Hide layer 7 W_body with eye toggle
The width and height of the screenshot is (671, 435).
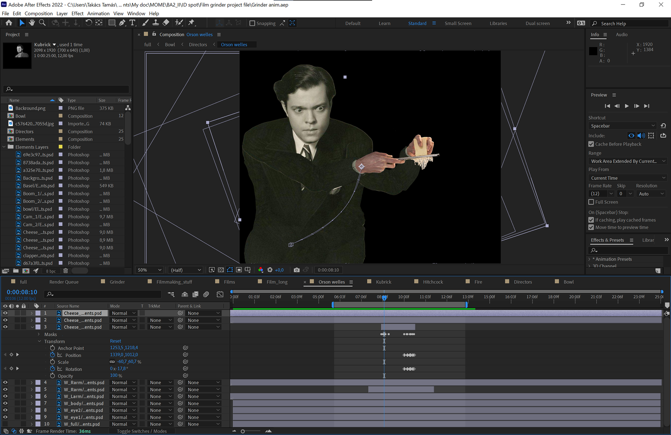(5, 403)
